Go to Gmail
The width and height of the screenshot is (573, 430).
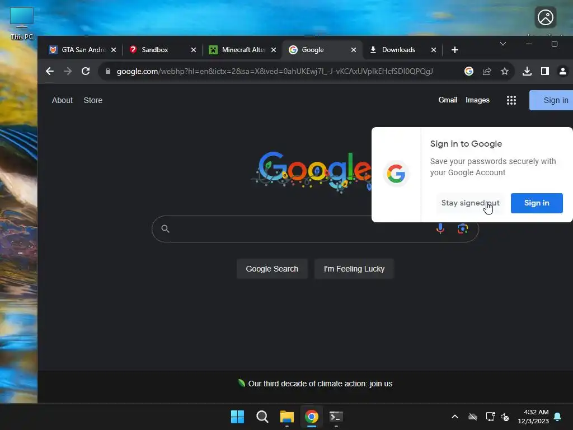point(448,100)
